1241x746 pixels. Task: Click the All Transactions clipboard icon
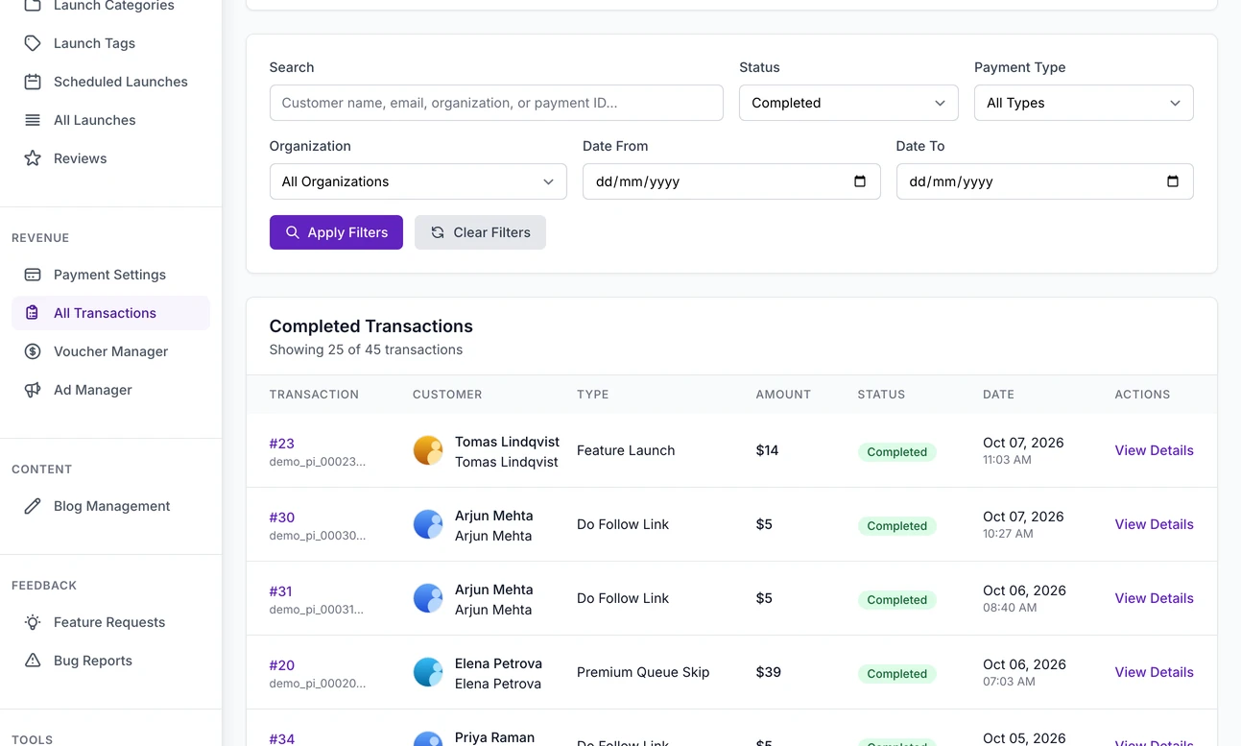click(x=33, y=313)
